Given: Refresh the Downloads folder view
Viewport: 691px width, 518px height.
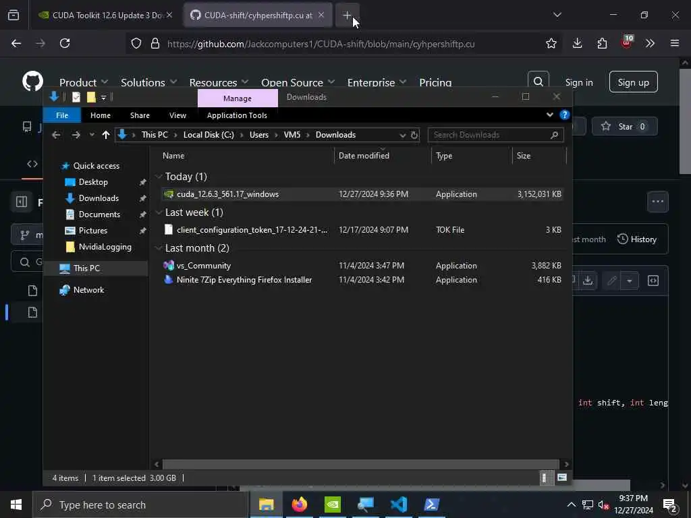Looking at the screenshot, I should [x=414, y=135].
